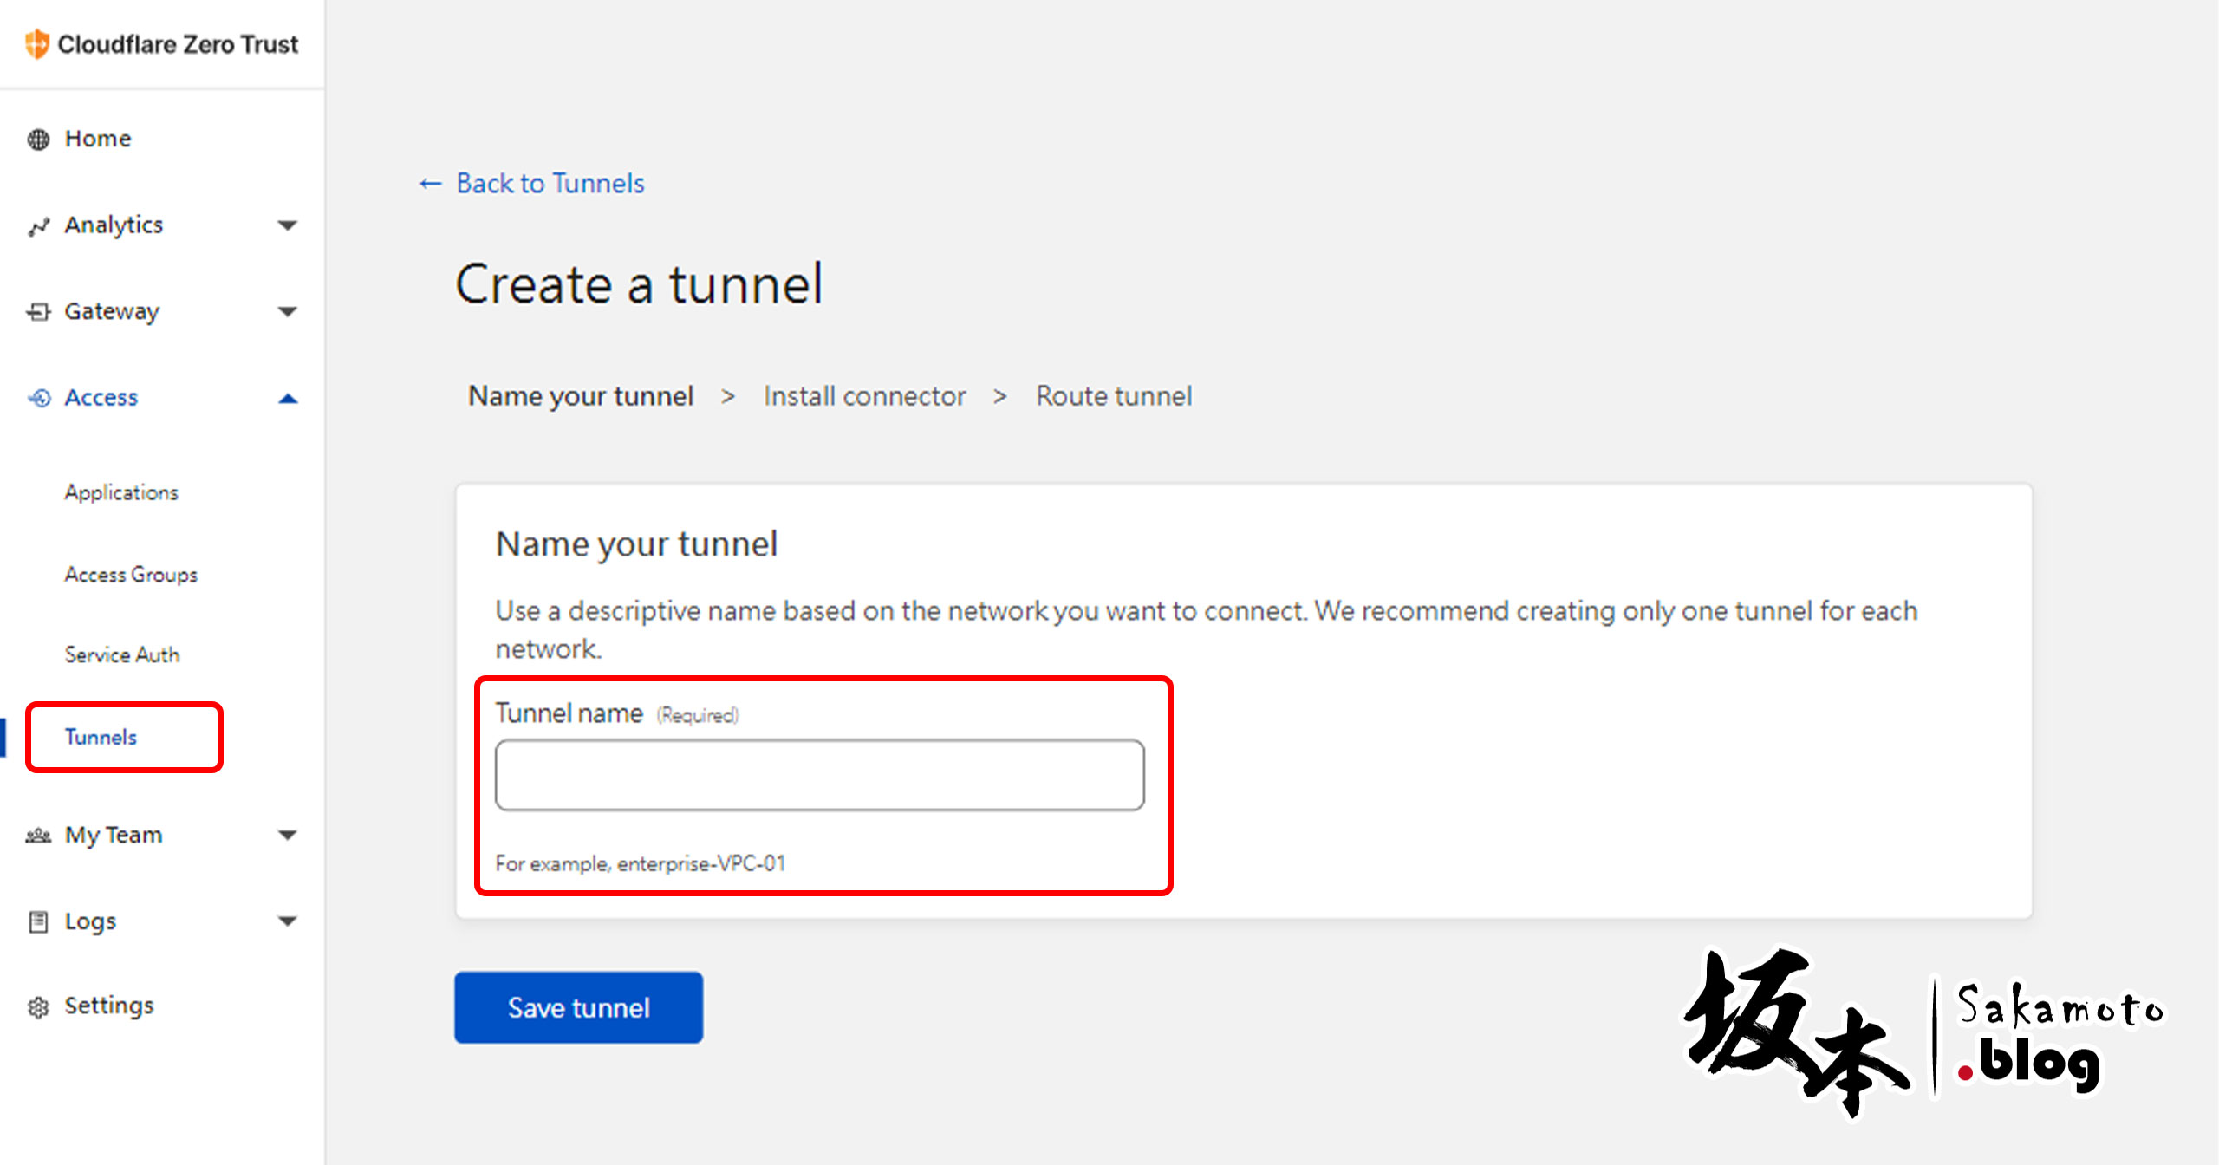Click the Save tunnel button
The width and height of the screenshot is (2219, 1165).
(578, 1007)
